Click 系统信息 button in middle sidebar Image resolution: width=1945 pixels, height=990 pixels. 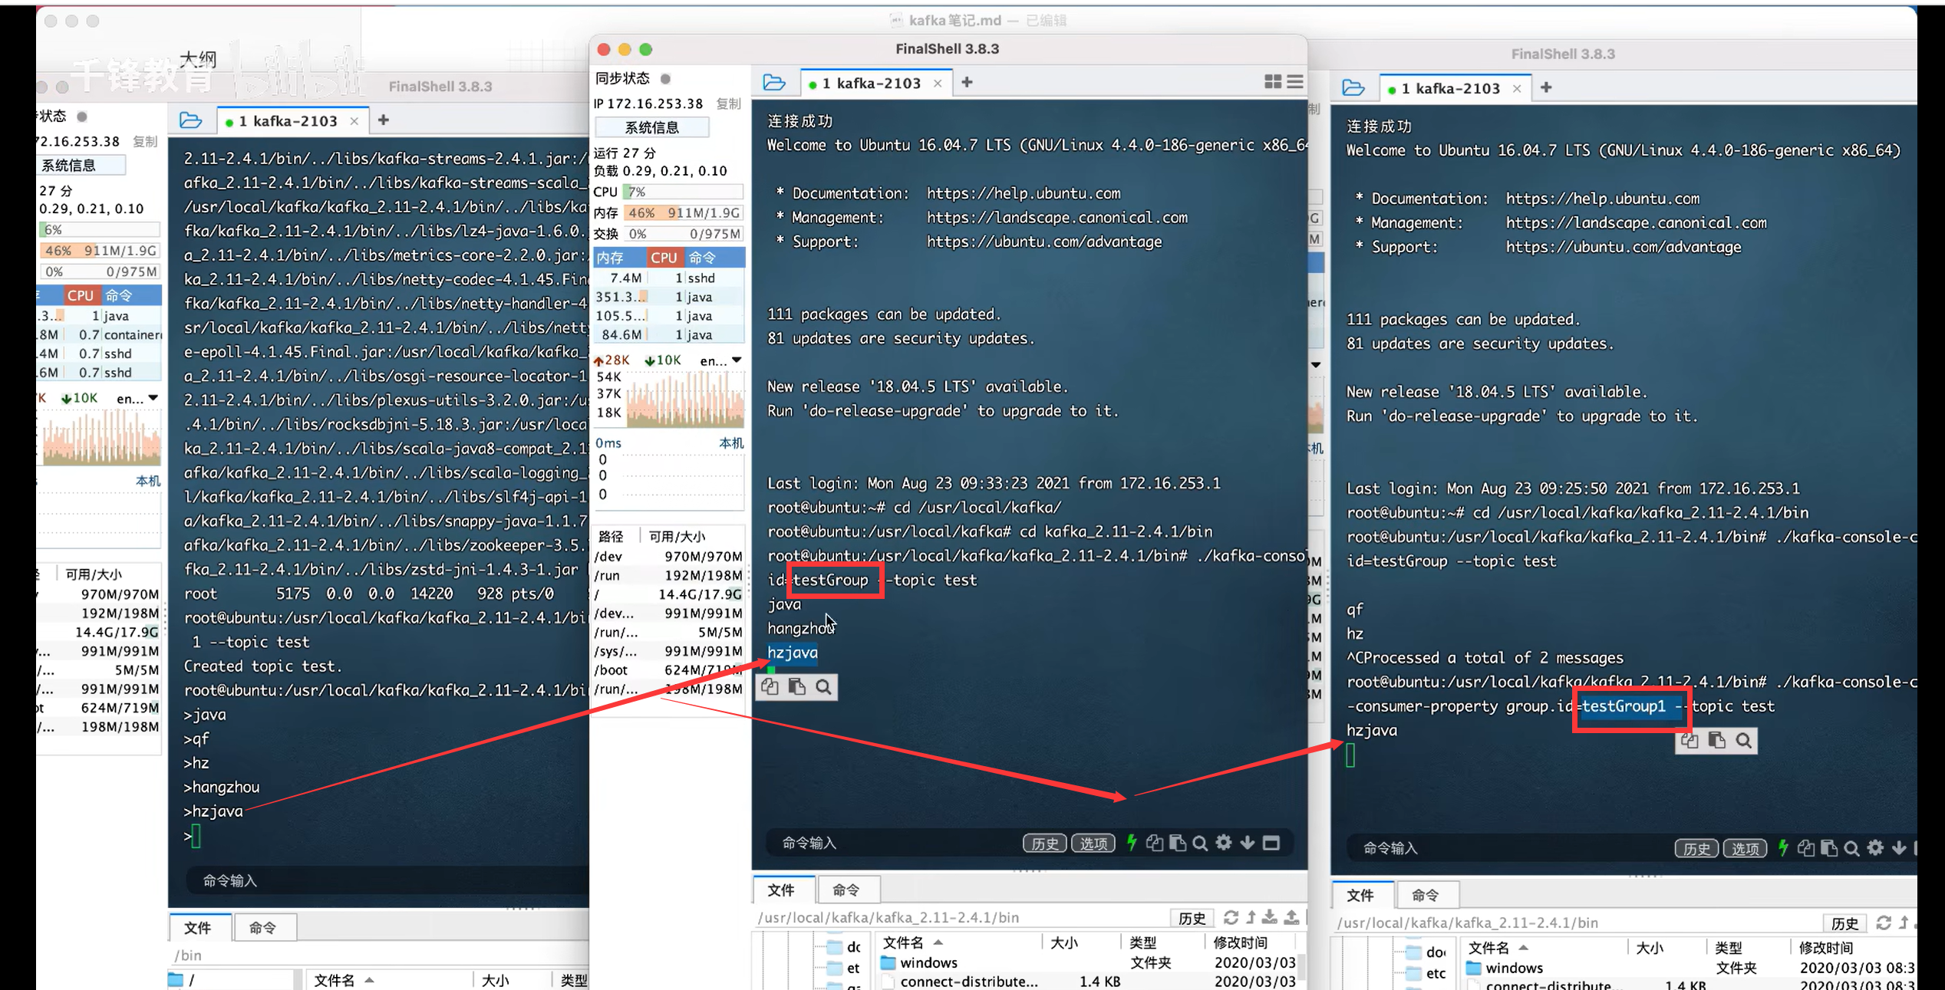click(x=651, y=127)
